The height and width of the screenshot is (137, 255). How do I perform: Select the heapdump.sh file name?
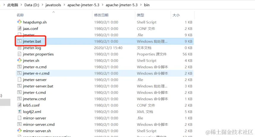coord(35,22)
